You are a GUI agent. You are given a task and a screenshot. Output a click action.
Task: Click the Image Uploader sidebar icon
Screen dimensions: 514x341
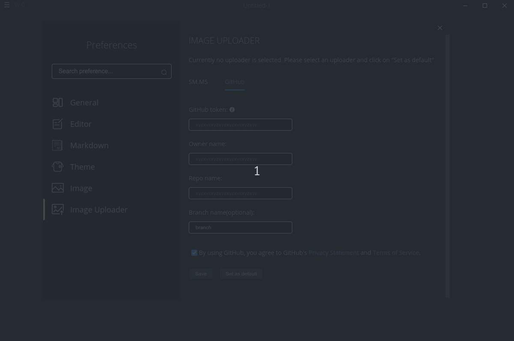(58, 209)
